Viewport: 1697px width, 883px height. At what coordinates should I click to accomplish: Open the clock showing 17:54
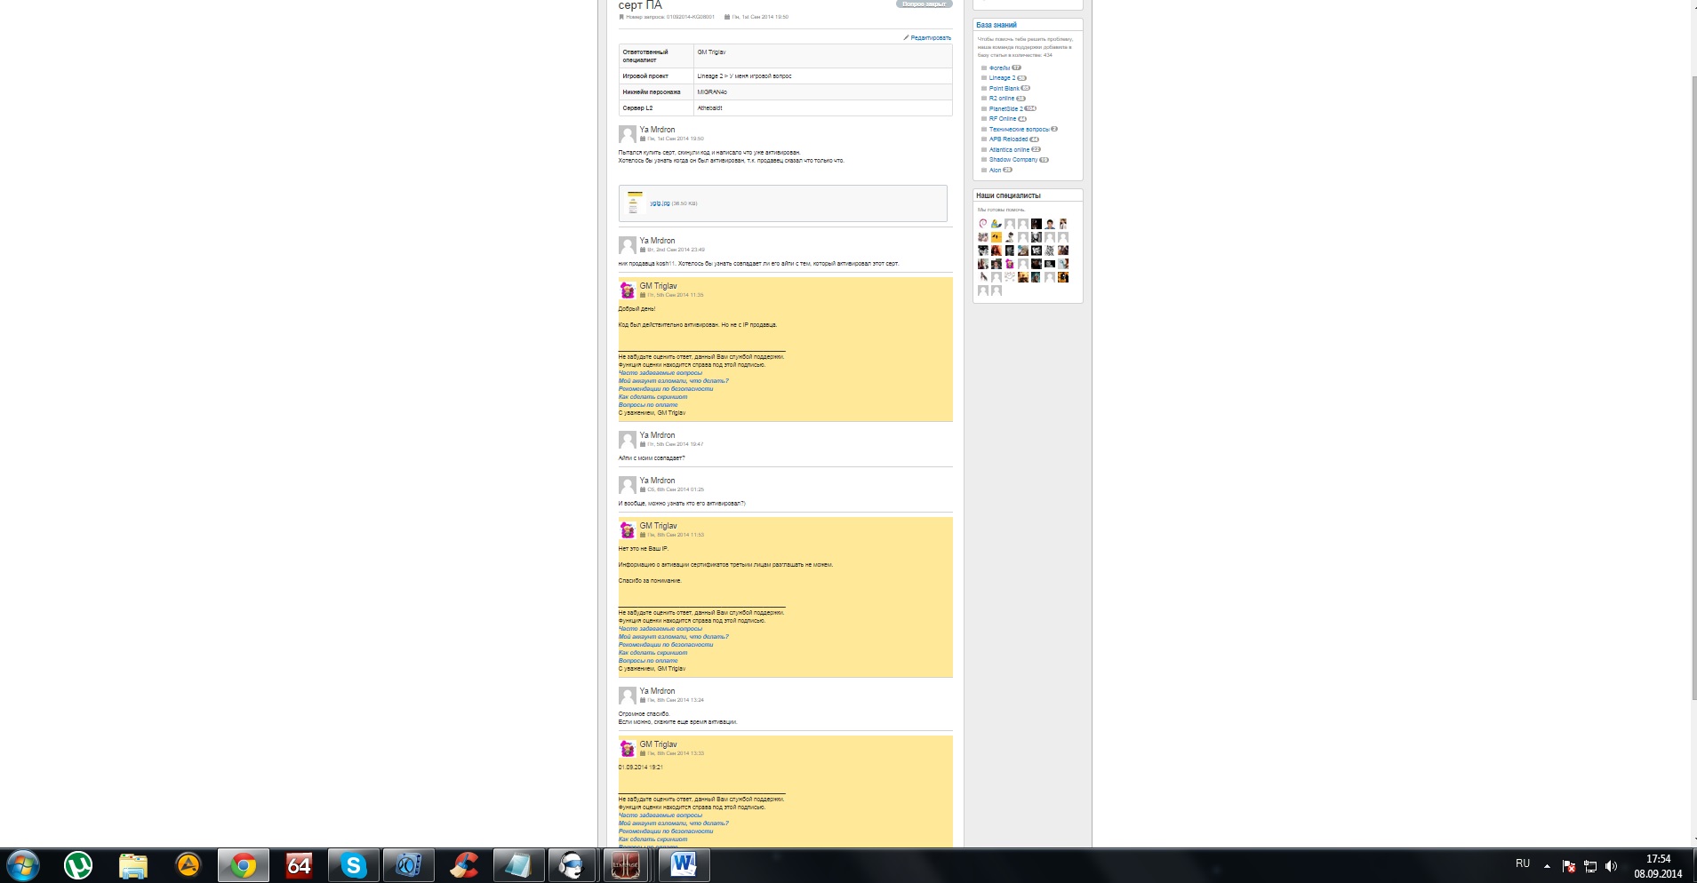[1658, 866]
